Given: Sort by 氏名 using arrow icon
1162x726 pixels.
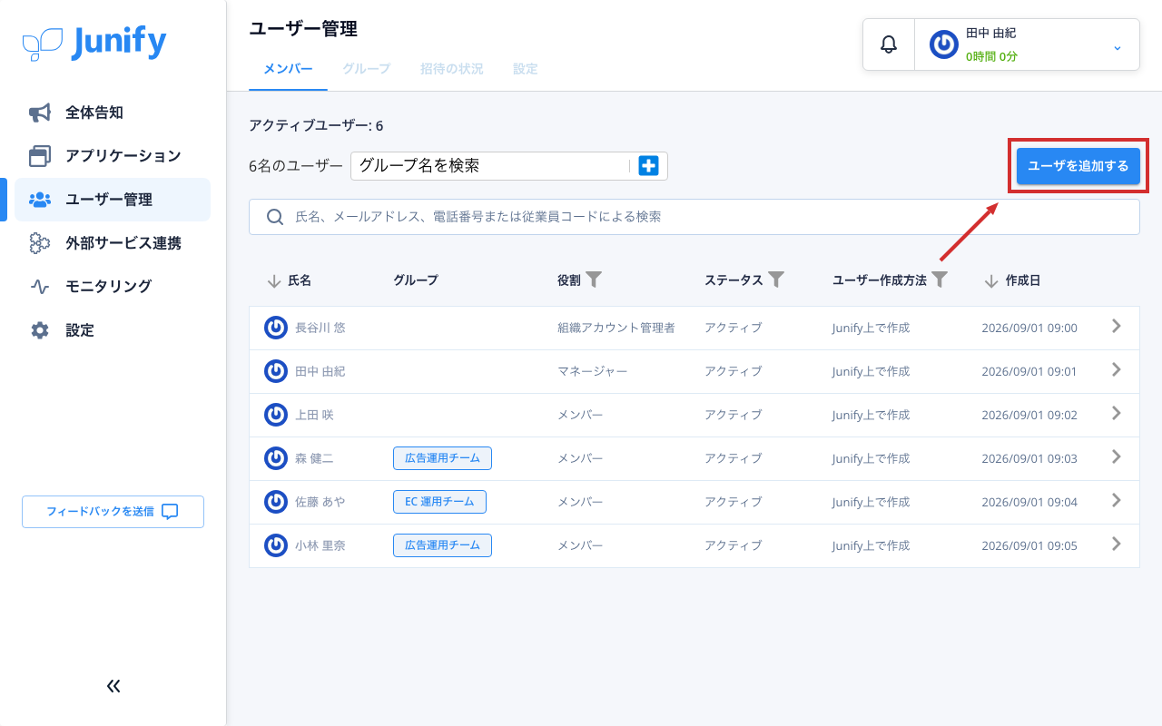Looking at the screenshot, I should tap(274, 281).
